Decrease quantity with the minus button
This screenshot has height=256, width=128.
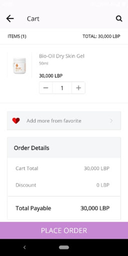[x=46, y=88]
